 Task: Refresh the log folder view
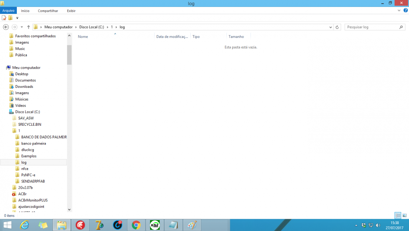[337, 27]
